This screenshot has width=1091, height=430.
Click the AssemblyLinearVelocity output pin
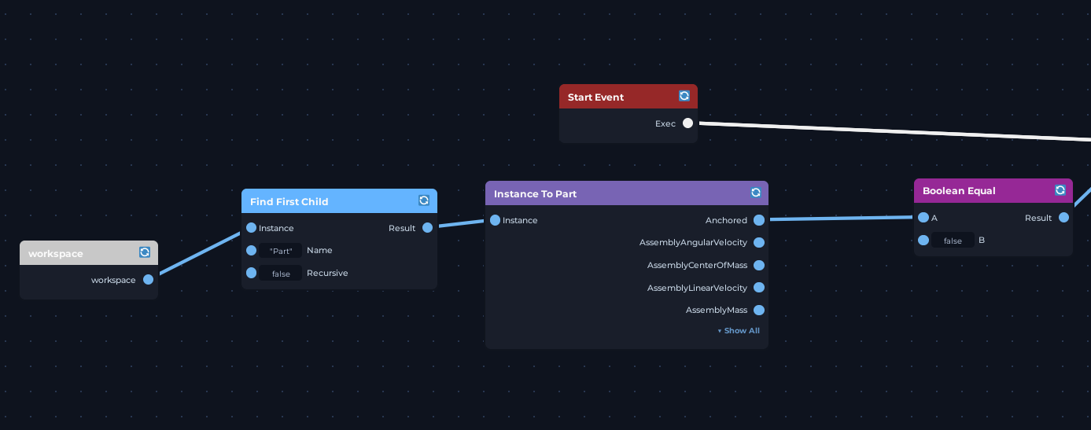[x=758, y=288]
